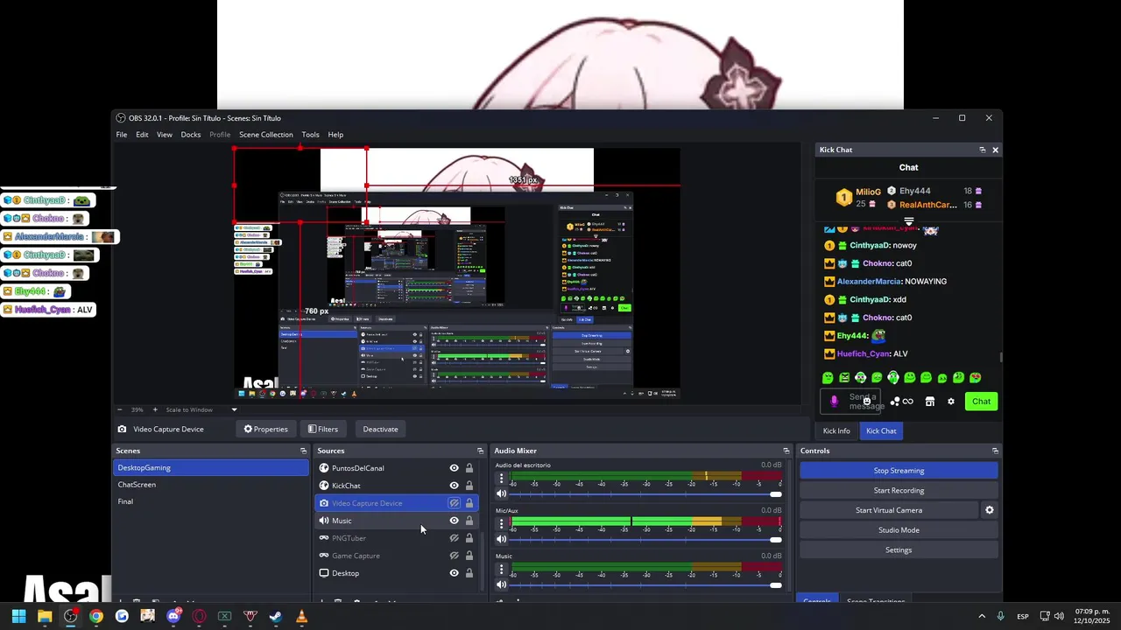Send message with green Chat button
Viewport: 1121px width, 630px height.
981,402
